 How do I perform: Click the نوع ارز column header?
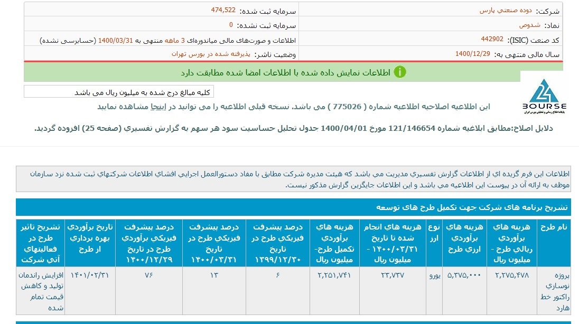434,243
